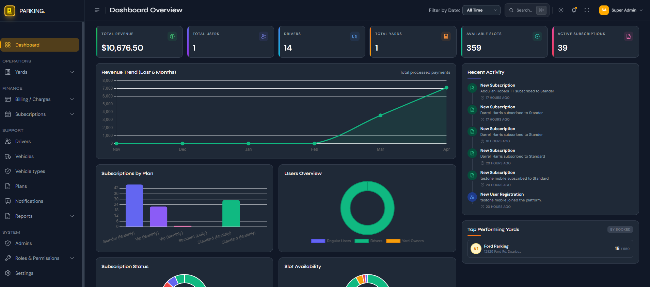Image resolution: width=650 pixels, height=287 pixels.
Task: Open the Super Admin account menu
Action: point(621,10)
